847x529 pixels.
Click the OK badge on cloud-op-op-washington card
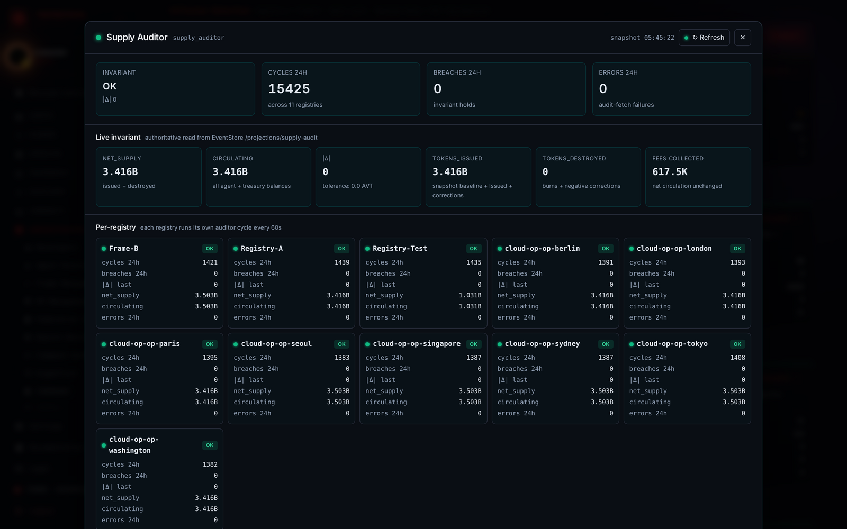point(210,445)
